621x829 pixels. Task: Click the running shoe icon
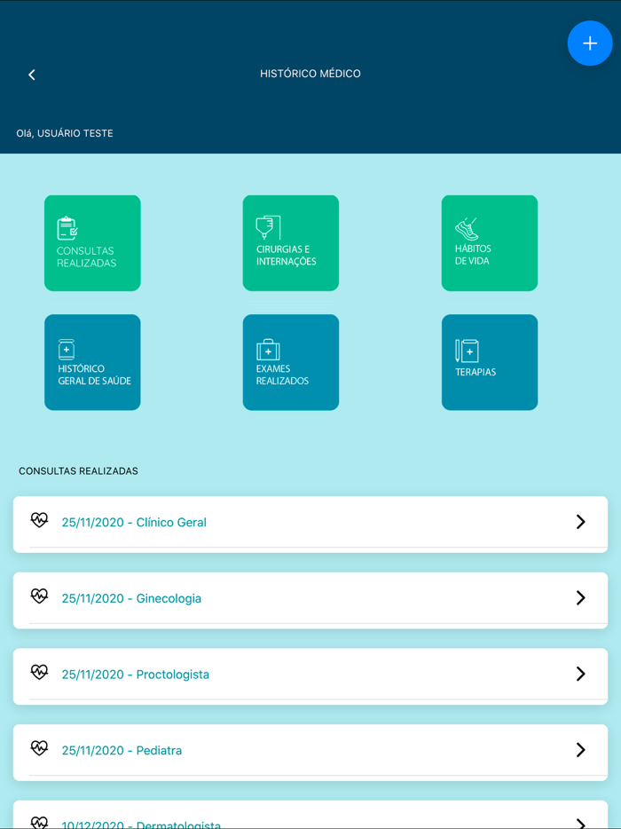(x=467, y=229)
